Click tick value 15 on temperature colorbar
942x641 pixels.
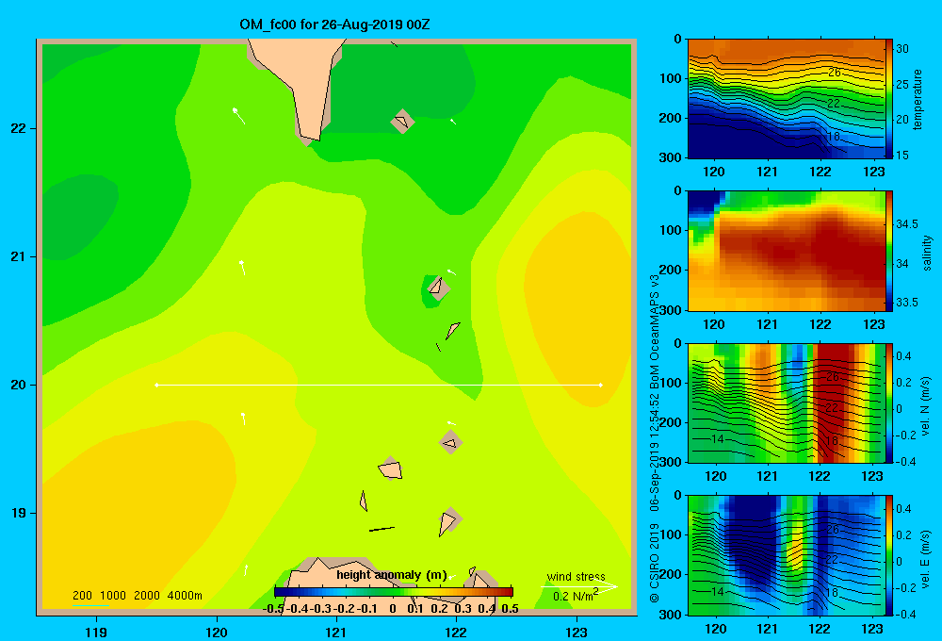coord(902,156)
